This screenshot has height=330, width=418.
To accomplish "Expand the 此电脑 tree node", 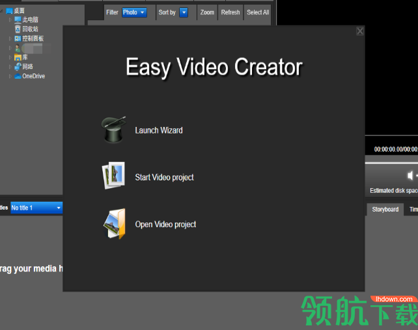I will pos(10,20).
